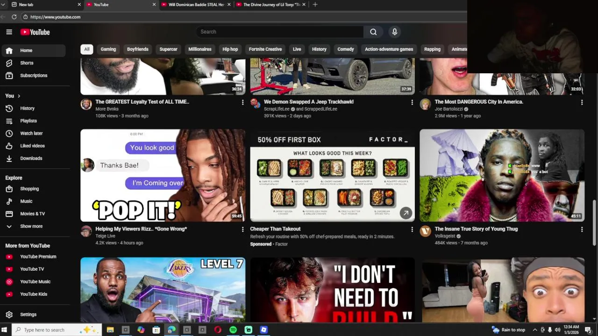Screen dimensions: 598x336
Task: Show hidden system tray icons
Action: [535, 330]
